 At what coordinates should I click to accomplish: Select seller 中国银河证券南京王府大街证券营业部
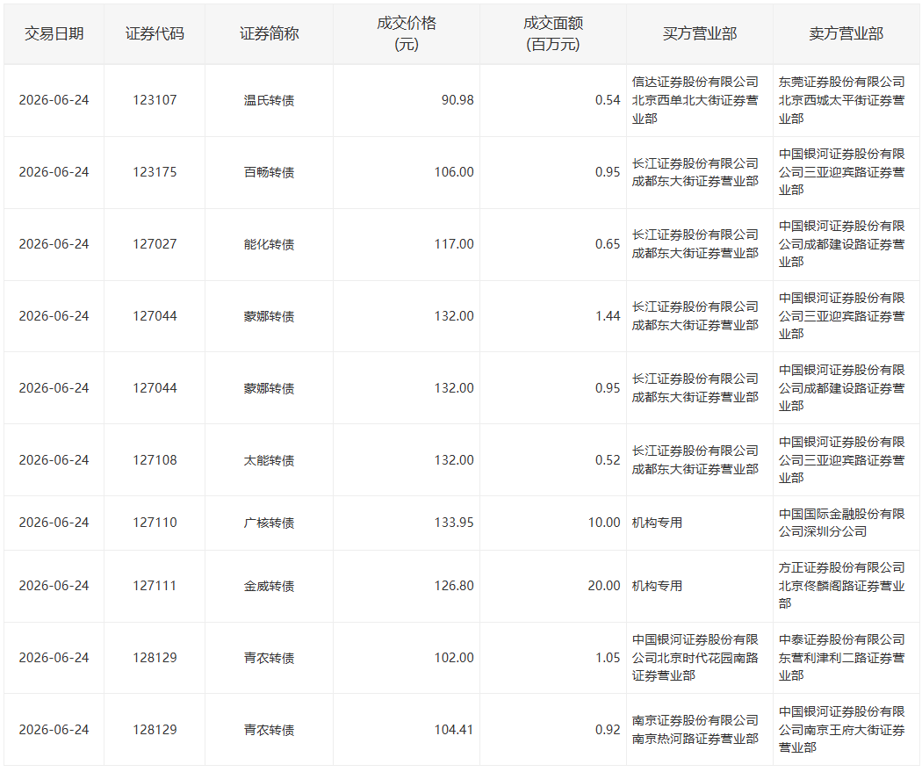842,730
